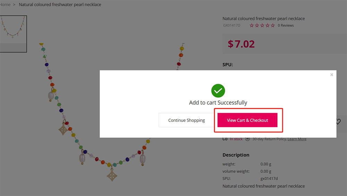Open the Learn More return policy link

(297, 139)
